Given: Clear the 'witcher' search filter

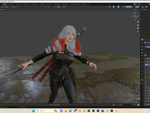Looking at the screenshot, I should [132, 105].
